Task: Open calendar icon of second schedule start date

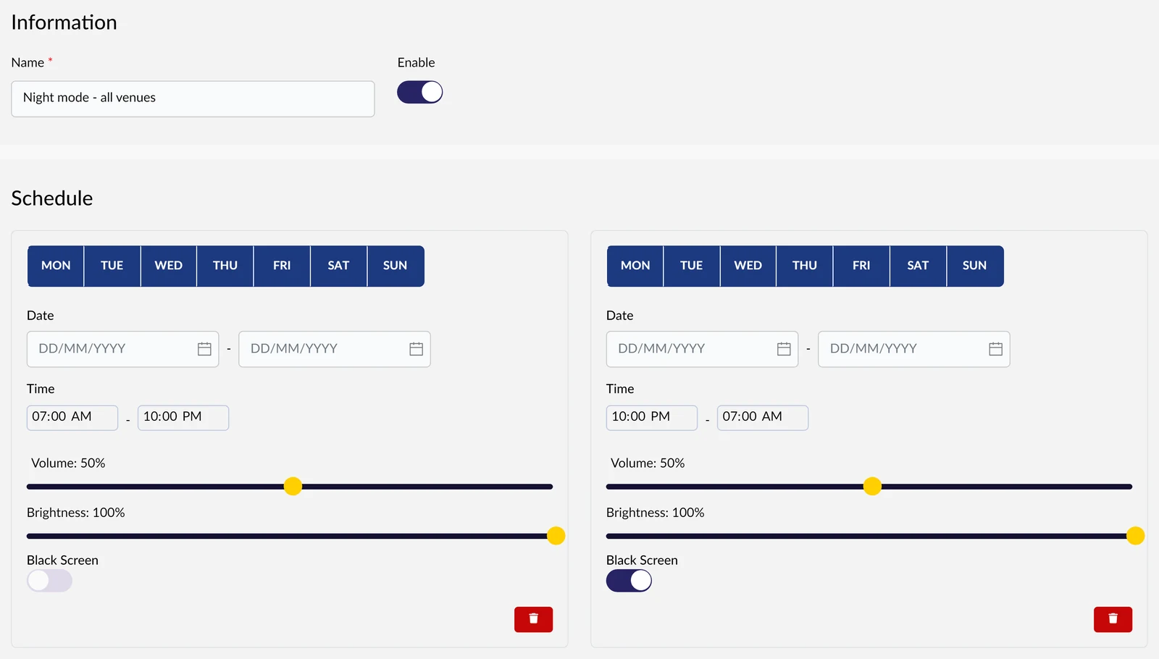Action: tap(784, 349)
